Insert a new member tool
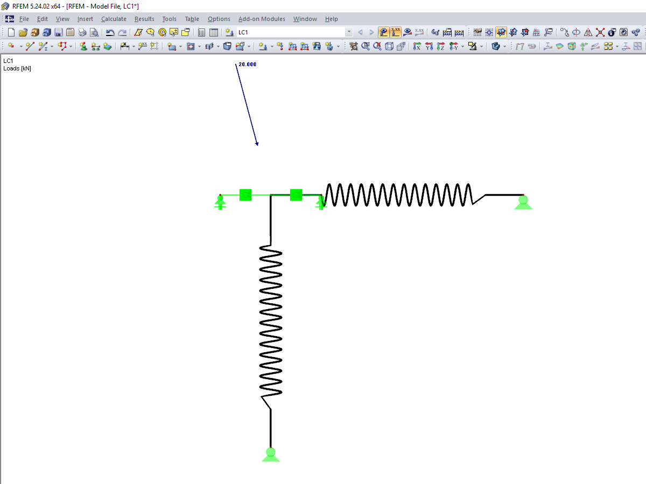Viewport: 646px width, 484px height. (x=43, y=46)
